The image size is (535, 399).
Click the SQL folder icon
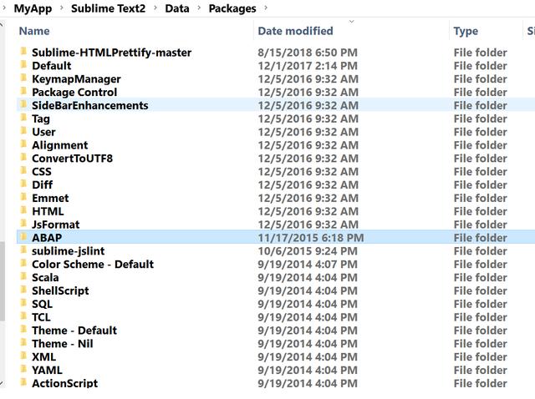(23, 303)
